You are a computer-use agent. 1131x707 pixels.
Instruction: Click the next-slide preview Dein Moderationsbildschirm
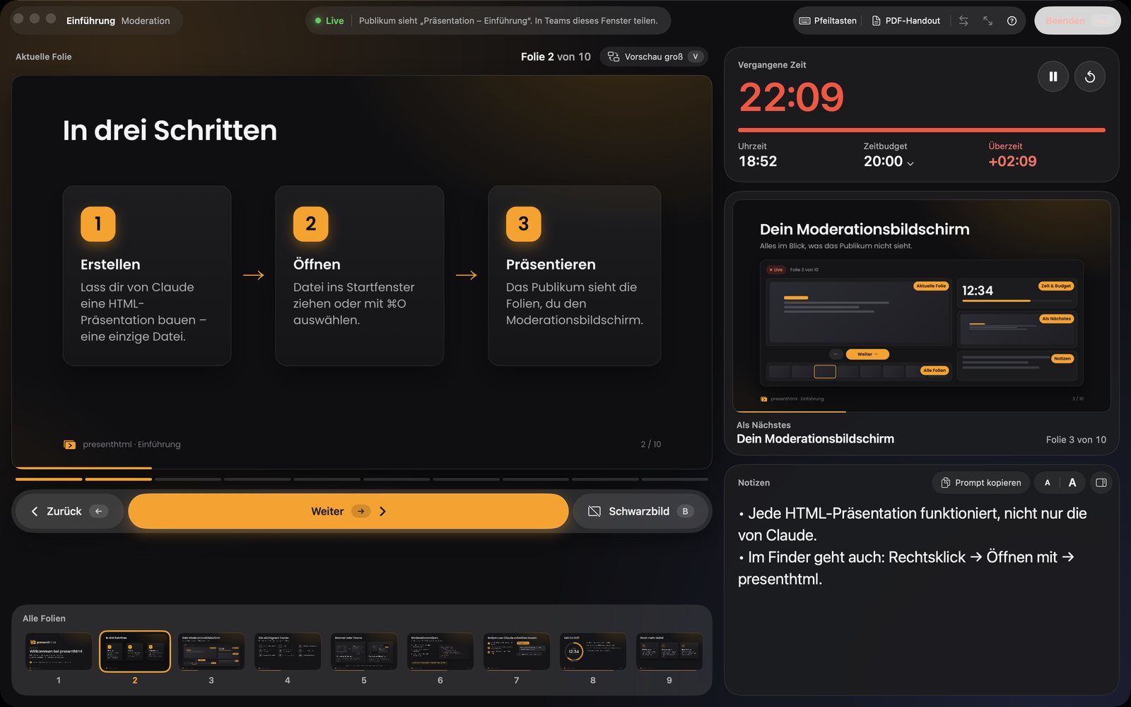click(921, 305)
